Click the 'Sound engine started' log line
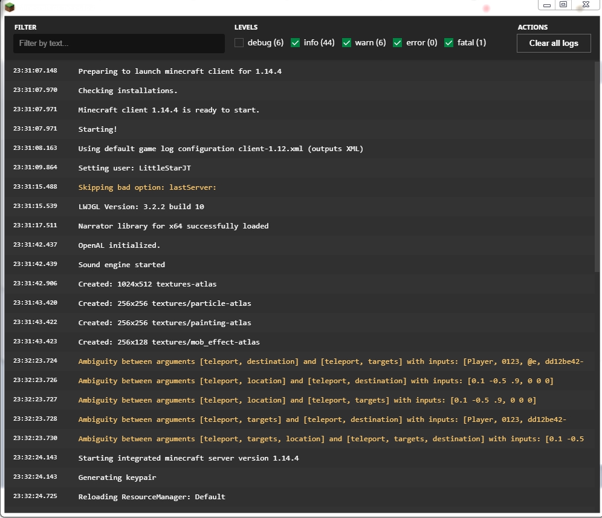602x518 pixels. point(121,265)
